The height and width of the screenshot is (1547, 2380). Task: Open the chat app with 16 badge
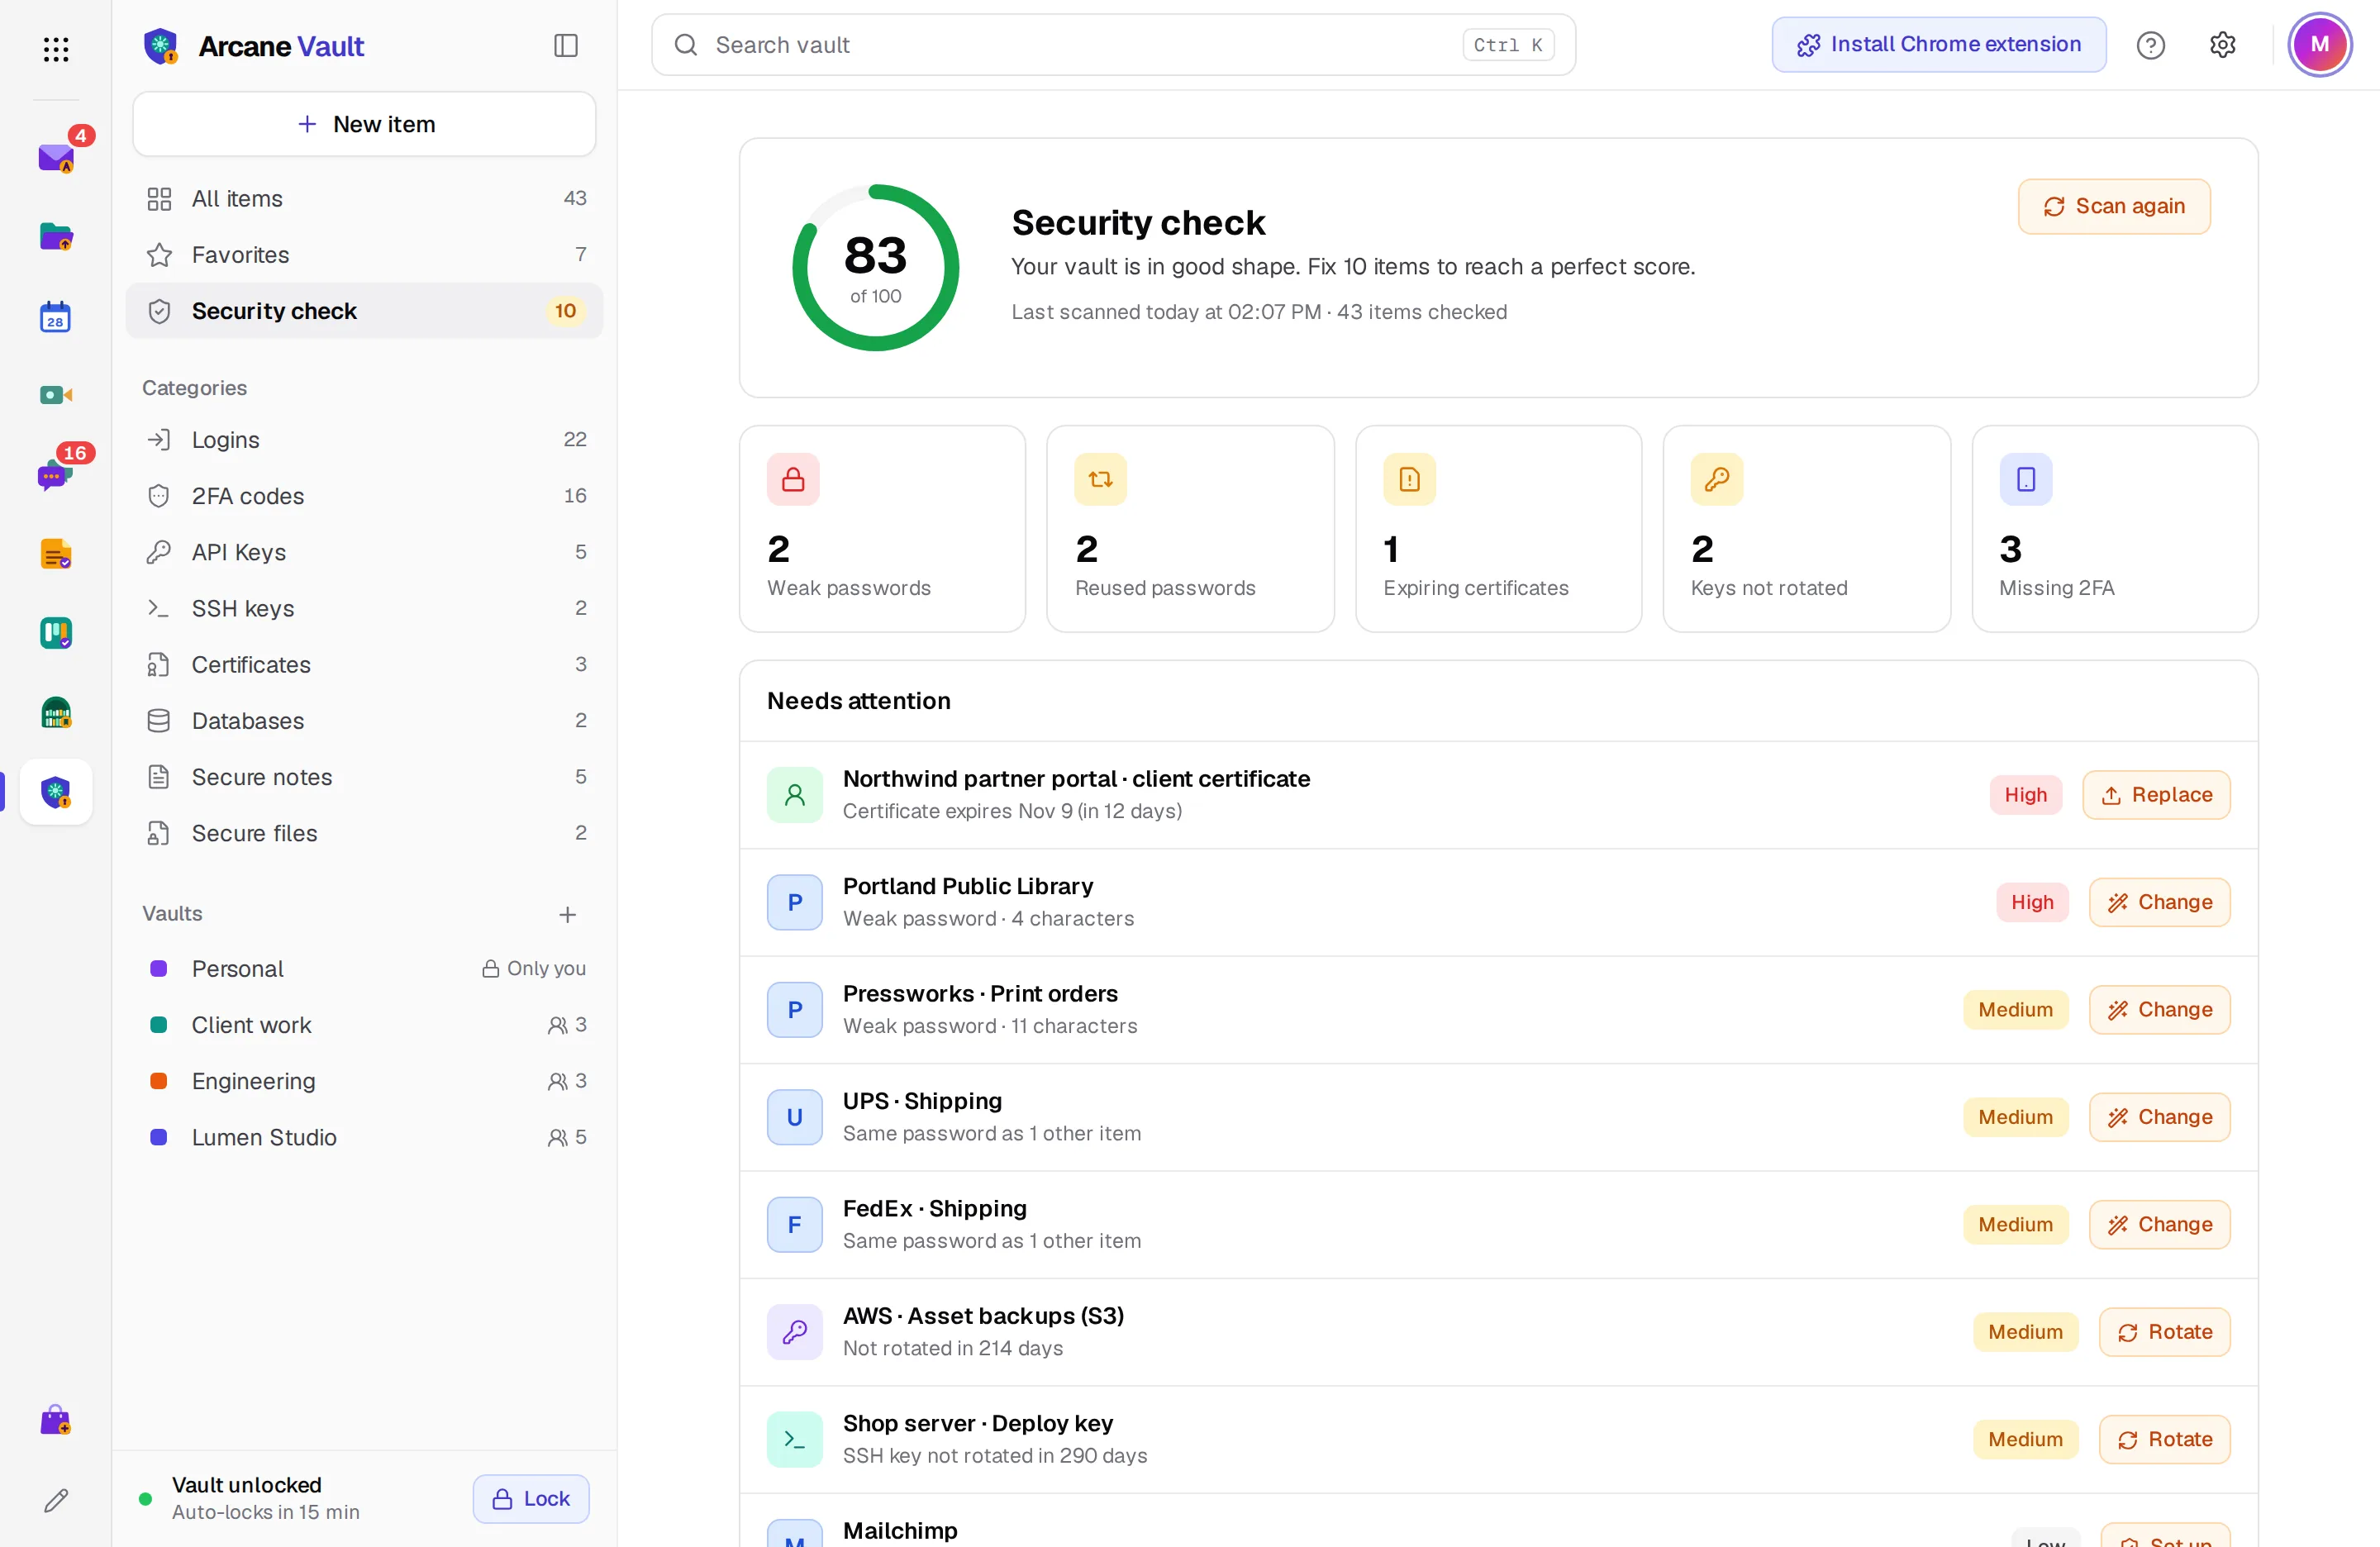[x=56, y=474]
